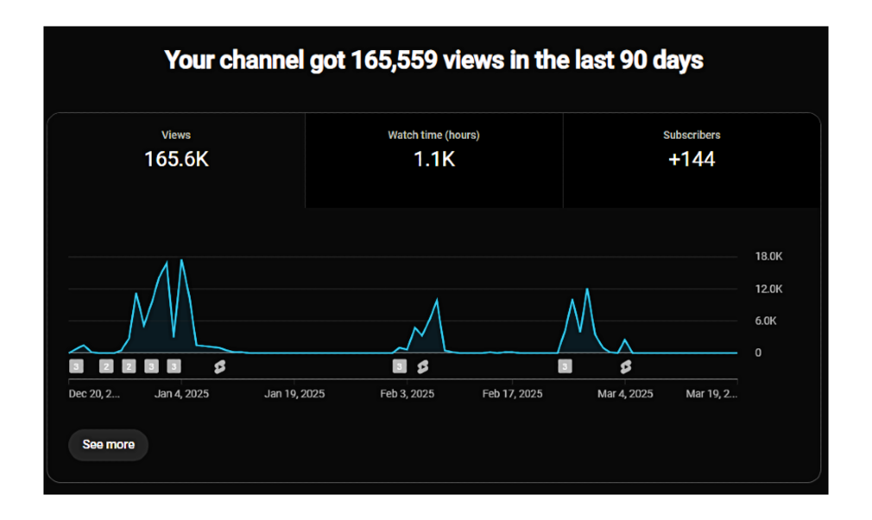Click the 'Jan 19, 2025' axis date label
The width and height of the screenshot is (872, 520).
point(294,394)
